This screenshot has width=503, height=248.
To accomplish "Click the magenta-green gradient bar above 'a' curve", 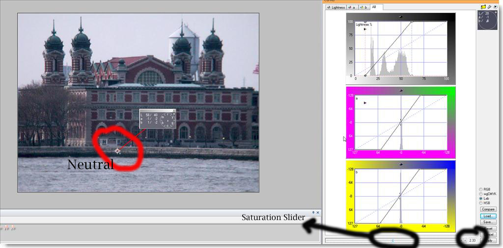I will tap(401, 91).
